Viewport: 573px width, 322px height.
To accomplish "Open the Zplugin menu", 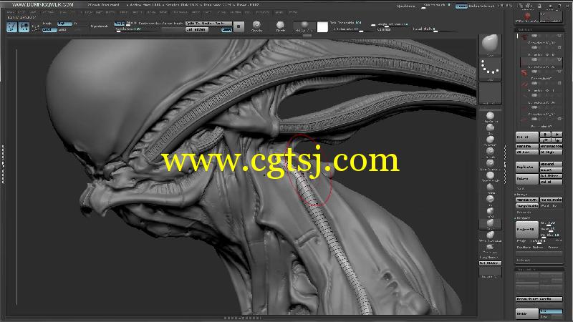I will pos(279,12).
